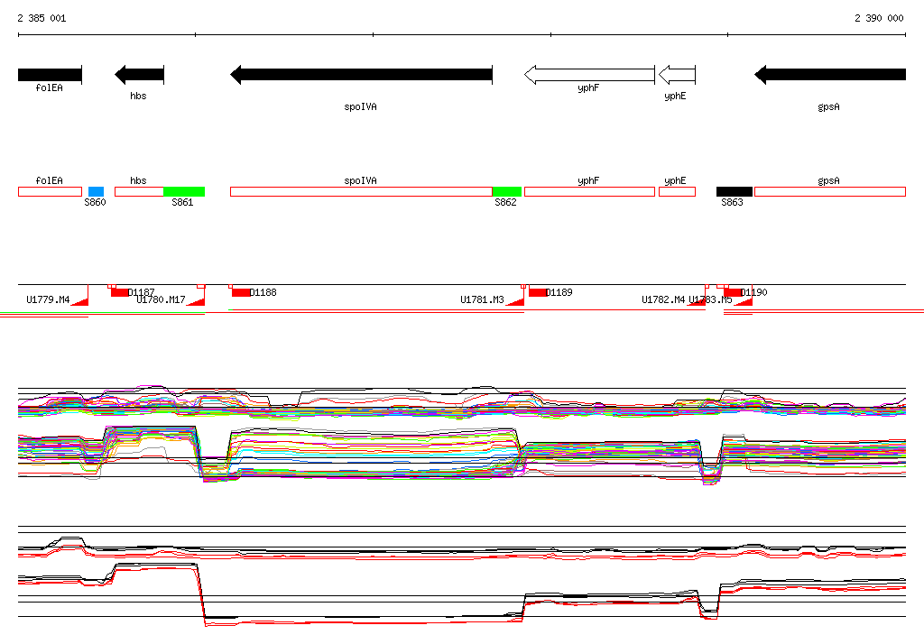Click the S860 label
The height and width of the screenshot is (644, 924).
coord(95,202)
